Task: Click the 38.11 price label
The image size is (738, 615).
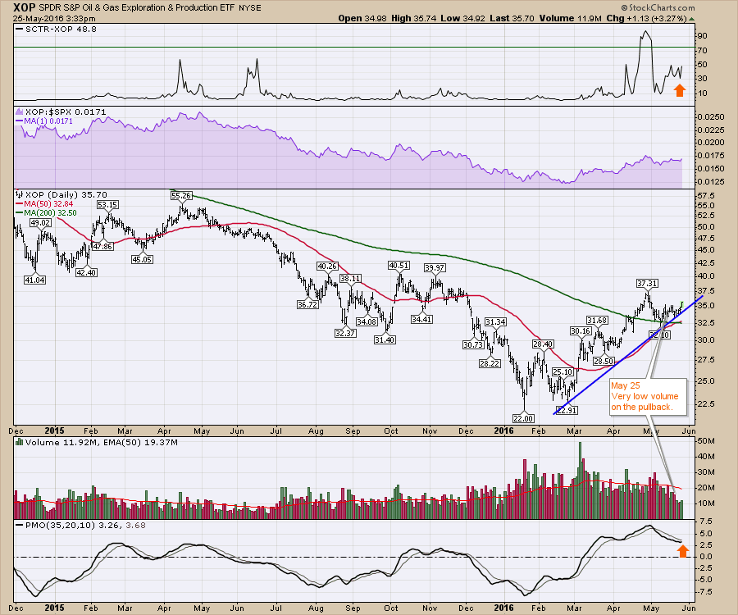Action: pyautogui.click(x=351, y=278)
